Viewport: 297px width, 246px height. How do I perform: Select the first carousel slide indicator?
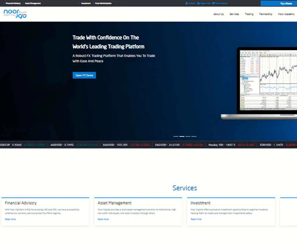[x=176, y=136]
